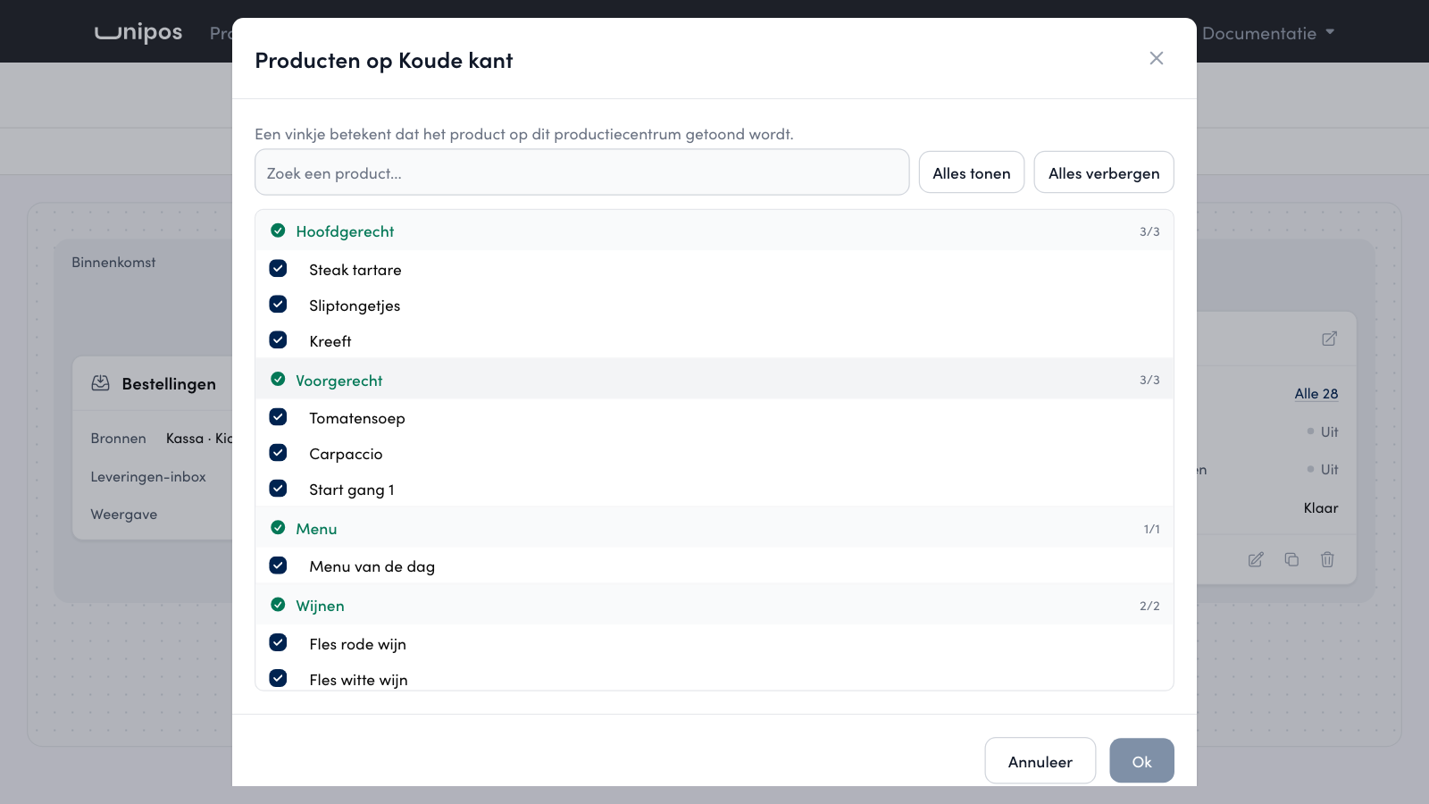Click the Alles tonen button
Image resolution: width=1429 pixels, height=804 pixels.
pos(972,172)
